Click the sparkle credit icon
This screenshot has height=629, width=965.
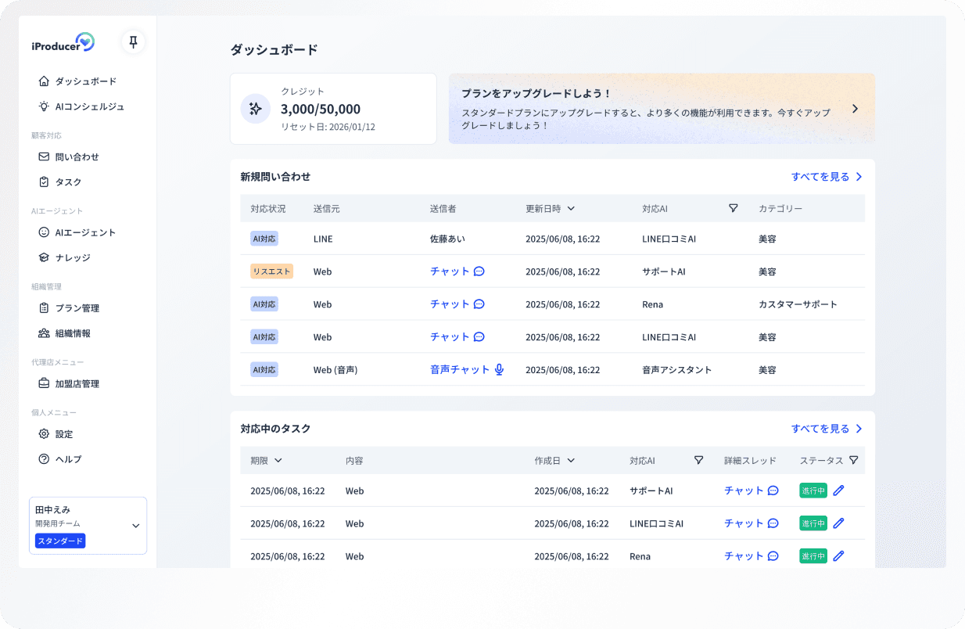point(255,108)
